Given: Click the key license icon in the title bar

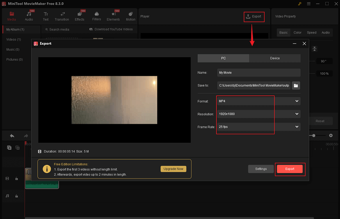Looking at the screenshot, I should coord(299,4).
